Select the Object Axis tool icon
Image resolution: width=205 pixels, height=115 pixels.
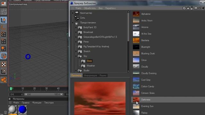[x=4, y=27]
